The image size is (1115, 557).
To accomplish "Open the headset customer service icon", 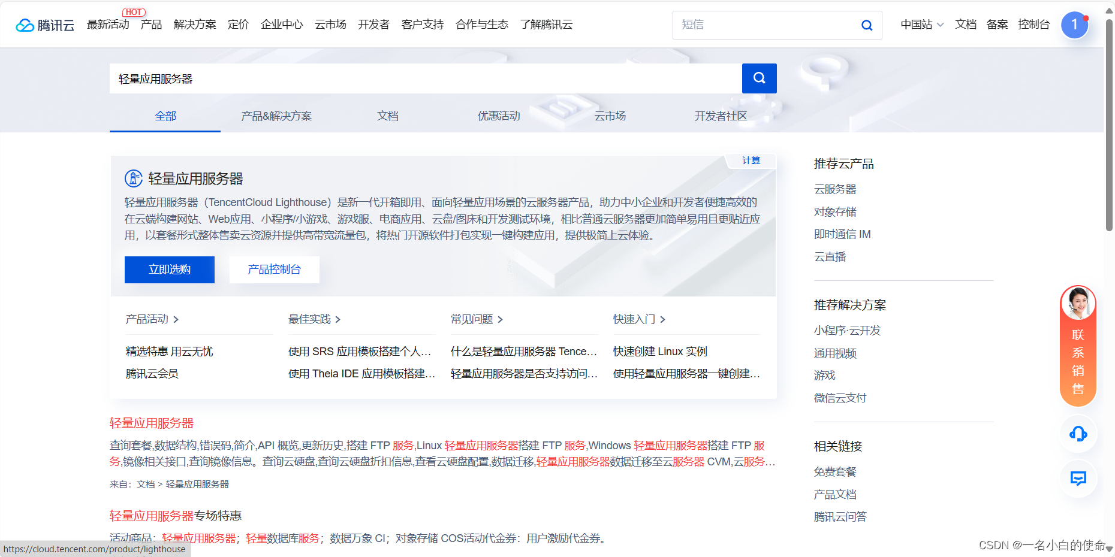I will coord(1078,434).
